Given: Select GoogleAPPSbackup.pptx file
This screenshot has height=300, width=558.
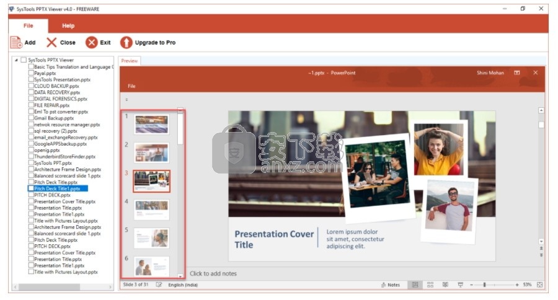Looking at the screenshot, I should click(60, 143).
